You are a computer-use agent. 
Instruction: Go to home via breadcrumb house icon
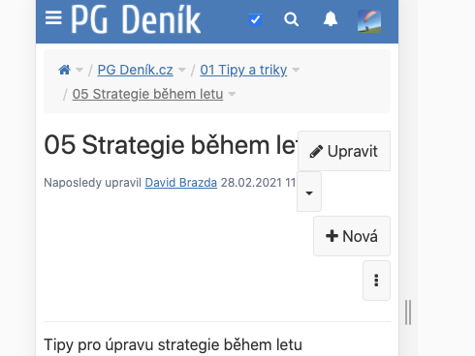(64, 70)
